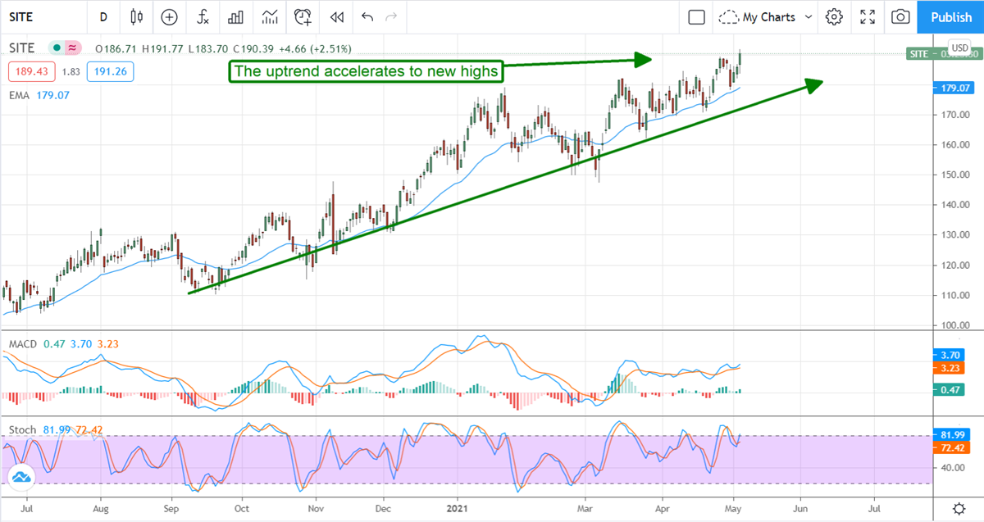Open the candlestick chart style selector
Image resolution: width=984 pixels, height=522 pixels.
(x=136, y=16)
